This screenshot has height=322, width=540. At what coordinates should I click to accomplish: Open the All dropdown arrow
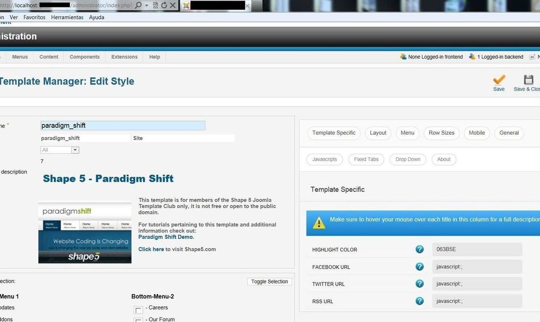point(75,150)
